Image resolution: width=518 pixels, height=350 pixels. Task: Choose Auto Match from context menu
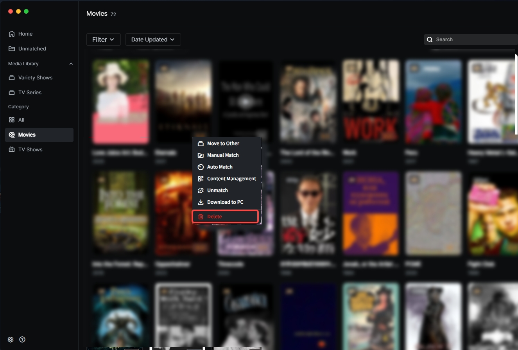click(219, 167)
